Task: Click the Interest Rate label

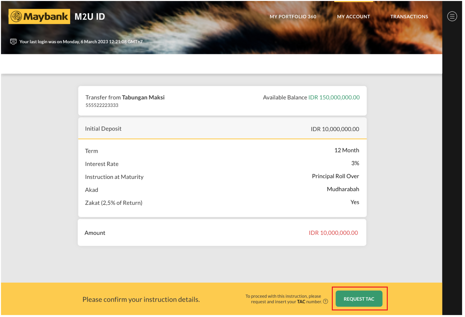Action: point(102,164)
